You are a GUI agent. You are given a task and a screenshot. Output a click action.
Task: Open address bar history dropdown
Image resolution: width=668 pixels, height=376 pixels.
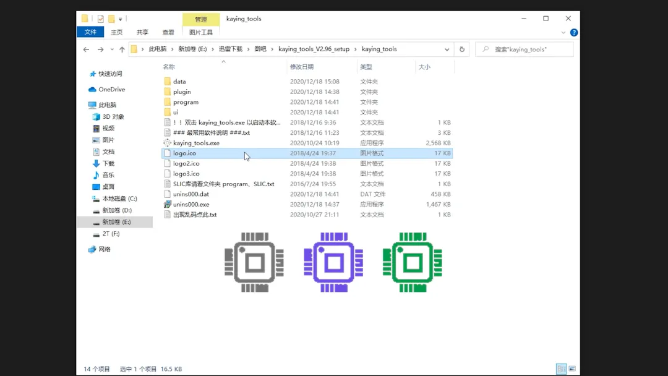[x=447, y=49]
